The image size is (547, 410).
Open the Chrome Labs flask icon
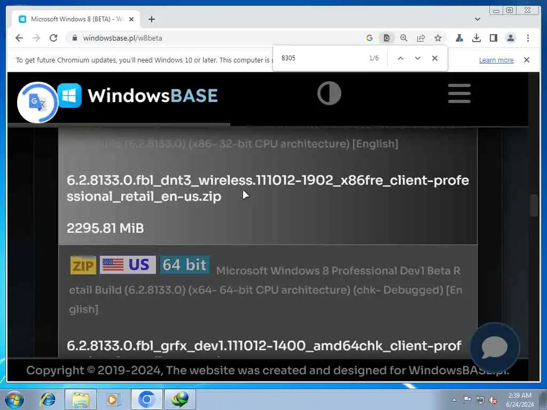[x=459, y=38]
